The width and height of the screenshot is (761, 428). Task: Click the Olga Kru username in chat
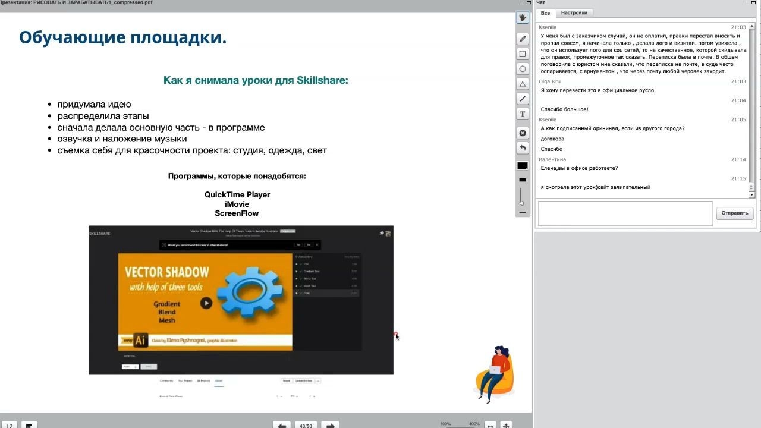tap(549, 81)
